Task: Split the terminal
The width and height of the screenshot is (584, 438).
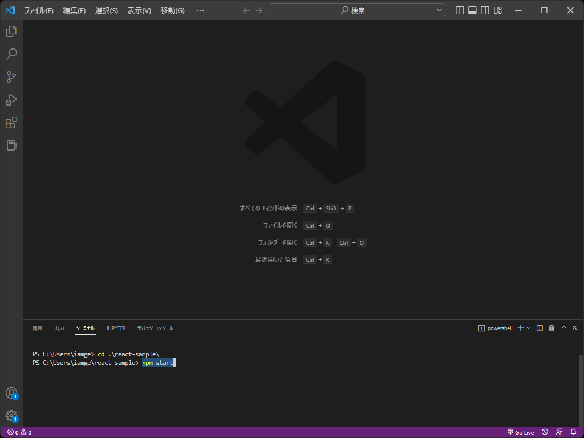Action: (540, 328)
